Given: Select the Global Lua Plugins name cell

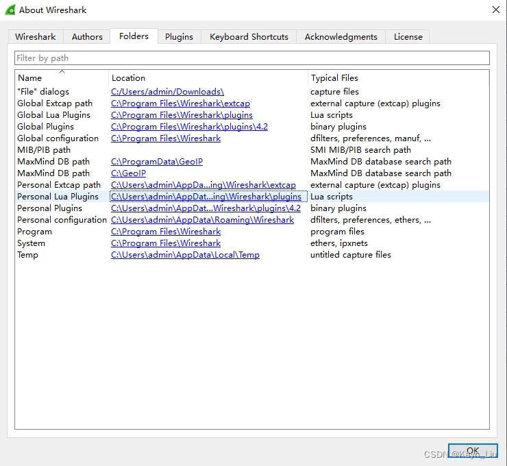Looking at the screenshot, I should 53,115.
